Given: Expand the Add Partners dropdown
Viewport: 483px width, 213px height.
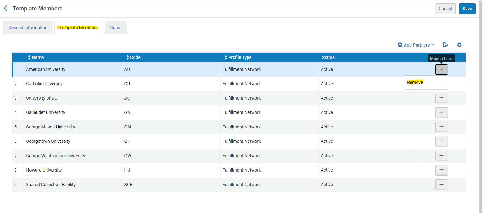Looking at the screenshot, I should click(x=416, y=45).
